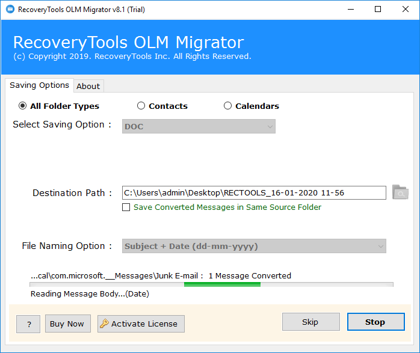Open help with the question mark button
The height and width of the screenshot is (353, 420).
click(x=28, y=324)
